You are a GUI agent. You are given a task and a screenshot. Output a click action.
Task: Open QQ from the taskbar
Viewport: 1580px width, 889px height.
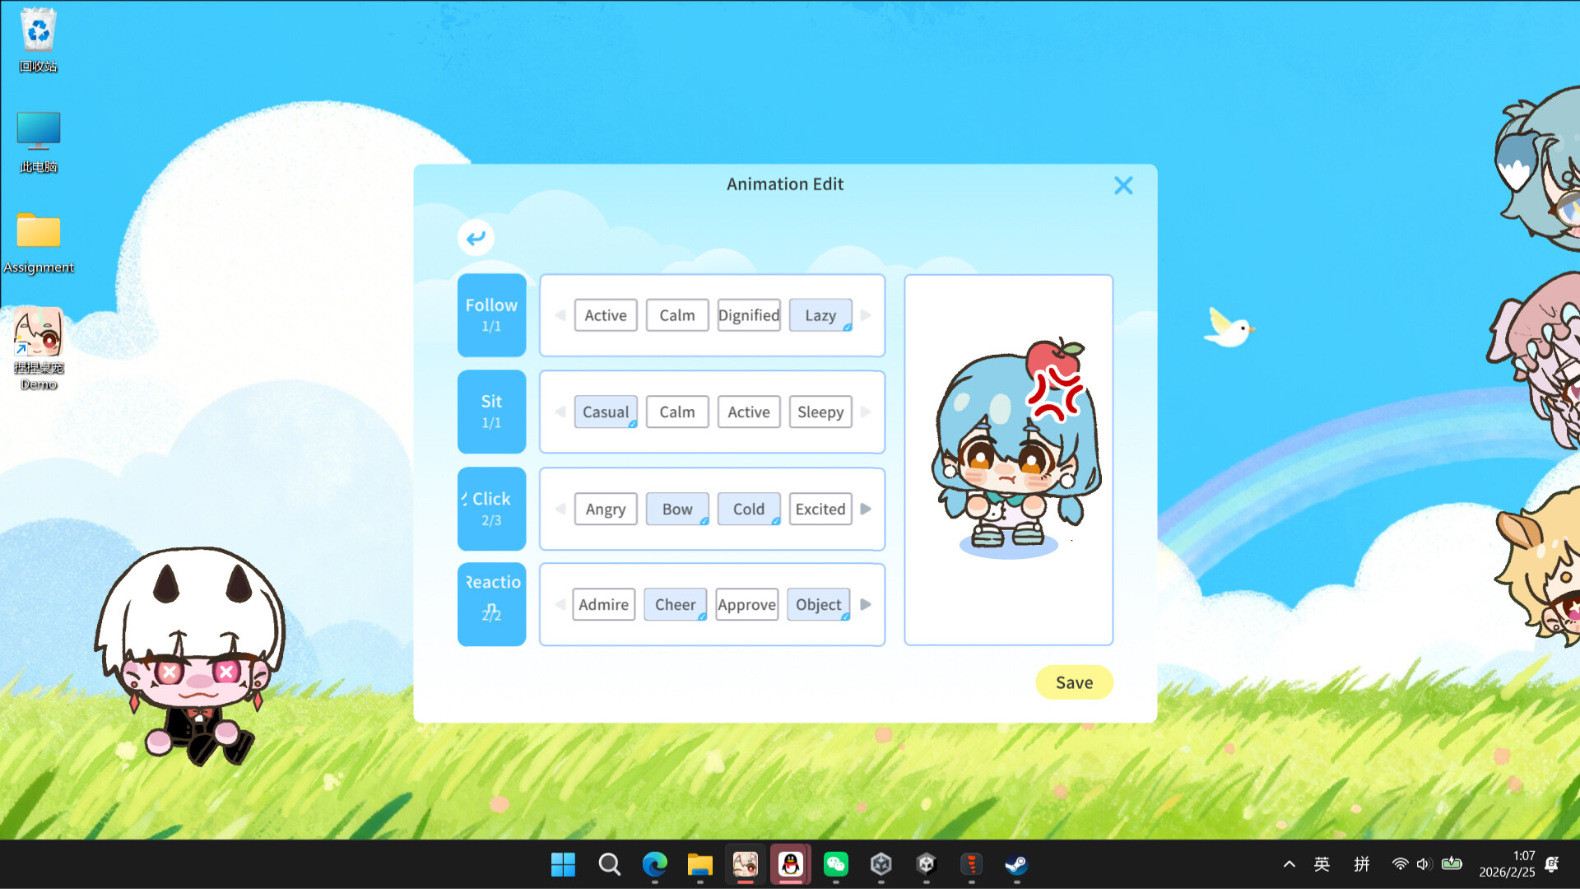click(790, 864)
